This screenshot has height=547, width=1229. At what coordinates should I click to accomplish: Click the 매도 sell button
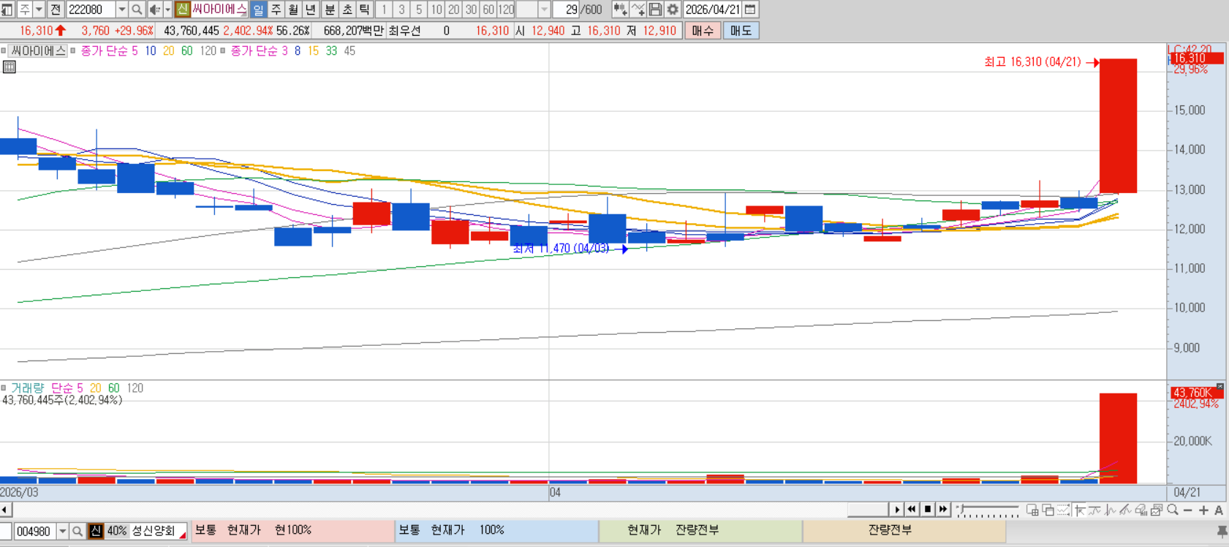click(x=741, y=31)
